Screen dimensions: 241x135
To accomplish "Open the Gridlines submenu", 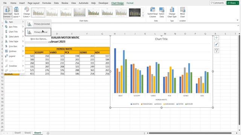I will (14, 51).
